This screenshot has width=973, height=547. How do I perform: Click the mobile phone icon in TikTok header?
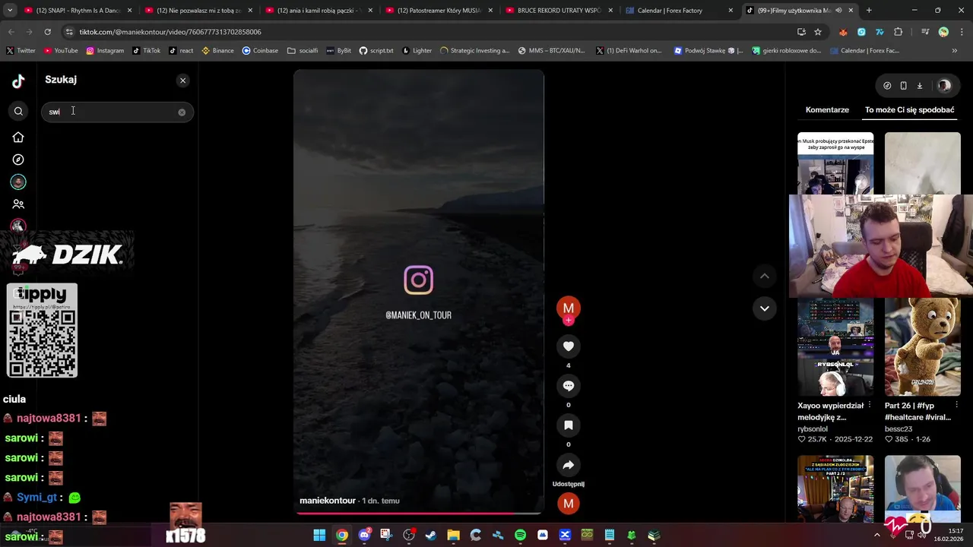(x=903, y=86)
